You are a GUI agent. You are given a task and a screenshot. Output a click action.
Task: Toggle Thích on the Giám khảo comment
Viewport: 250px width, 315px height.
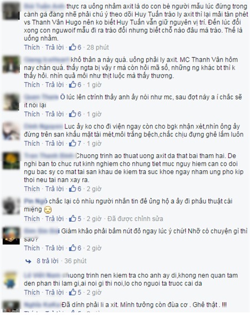point(32,248)
